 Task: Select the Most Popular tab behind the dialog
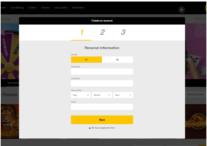[x=13, y=83]
